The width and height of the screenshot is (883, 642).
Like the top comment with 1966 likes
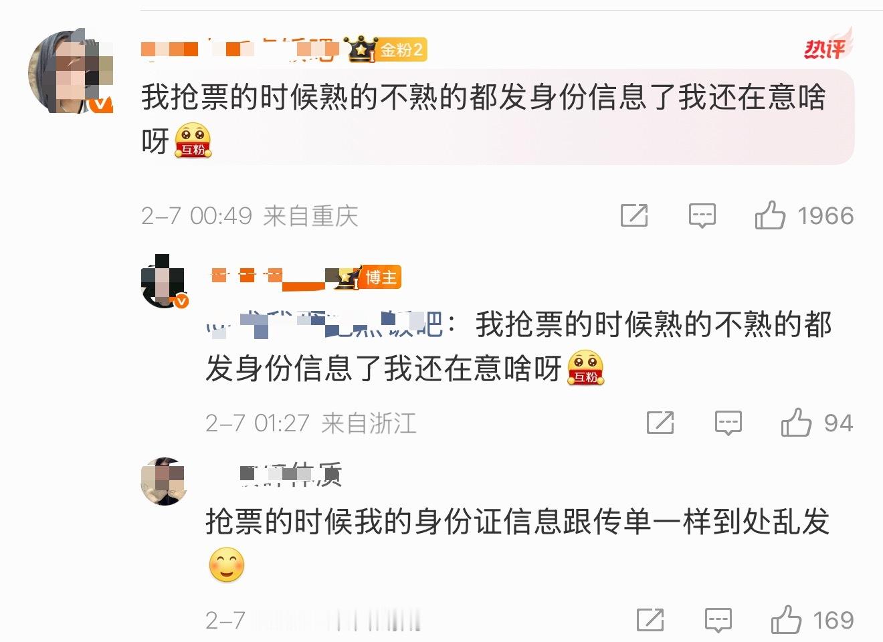769,215
